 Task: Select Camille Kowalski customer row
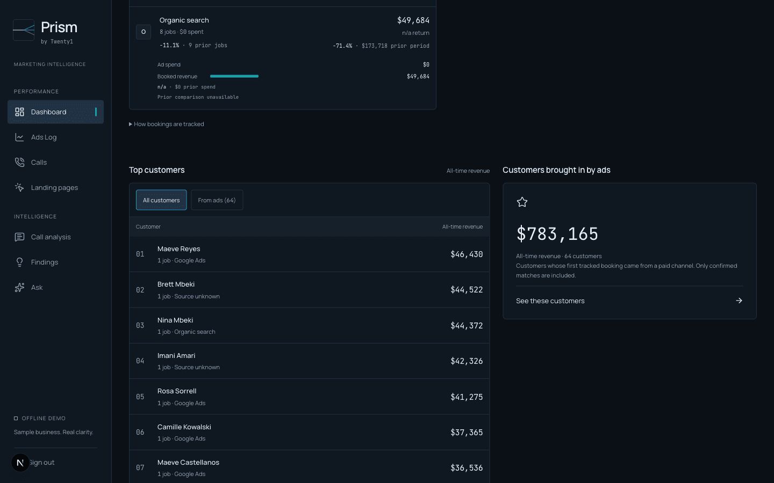[309, 432]
